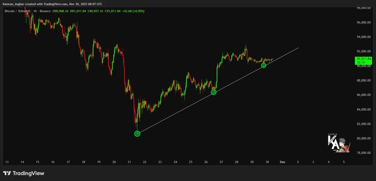Click the December 4 label on time axis
The image size is (376, 181).
329,162
